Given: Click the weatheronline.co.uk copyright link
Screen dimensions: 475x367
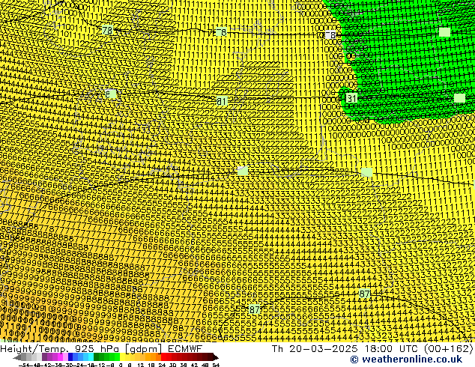Looking at the screenshot, I should [x=406, y=360].
